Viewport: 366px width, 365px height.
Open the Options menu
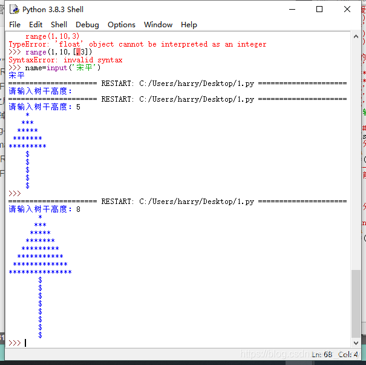coord(122,25)
